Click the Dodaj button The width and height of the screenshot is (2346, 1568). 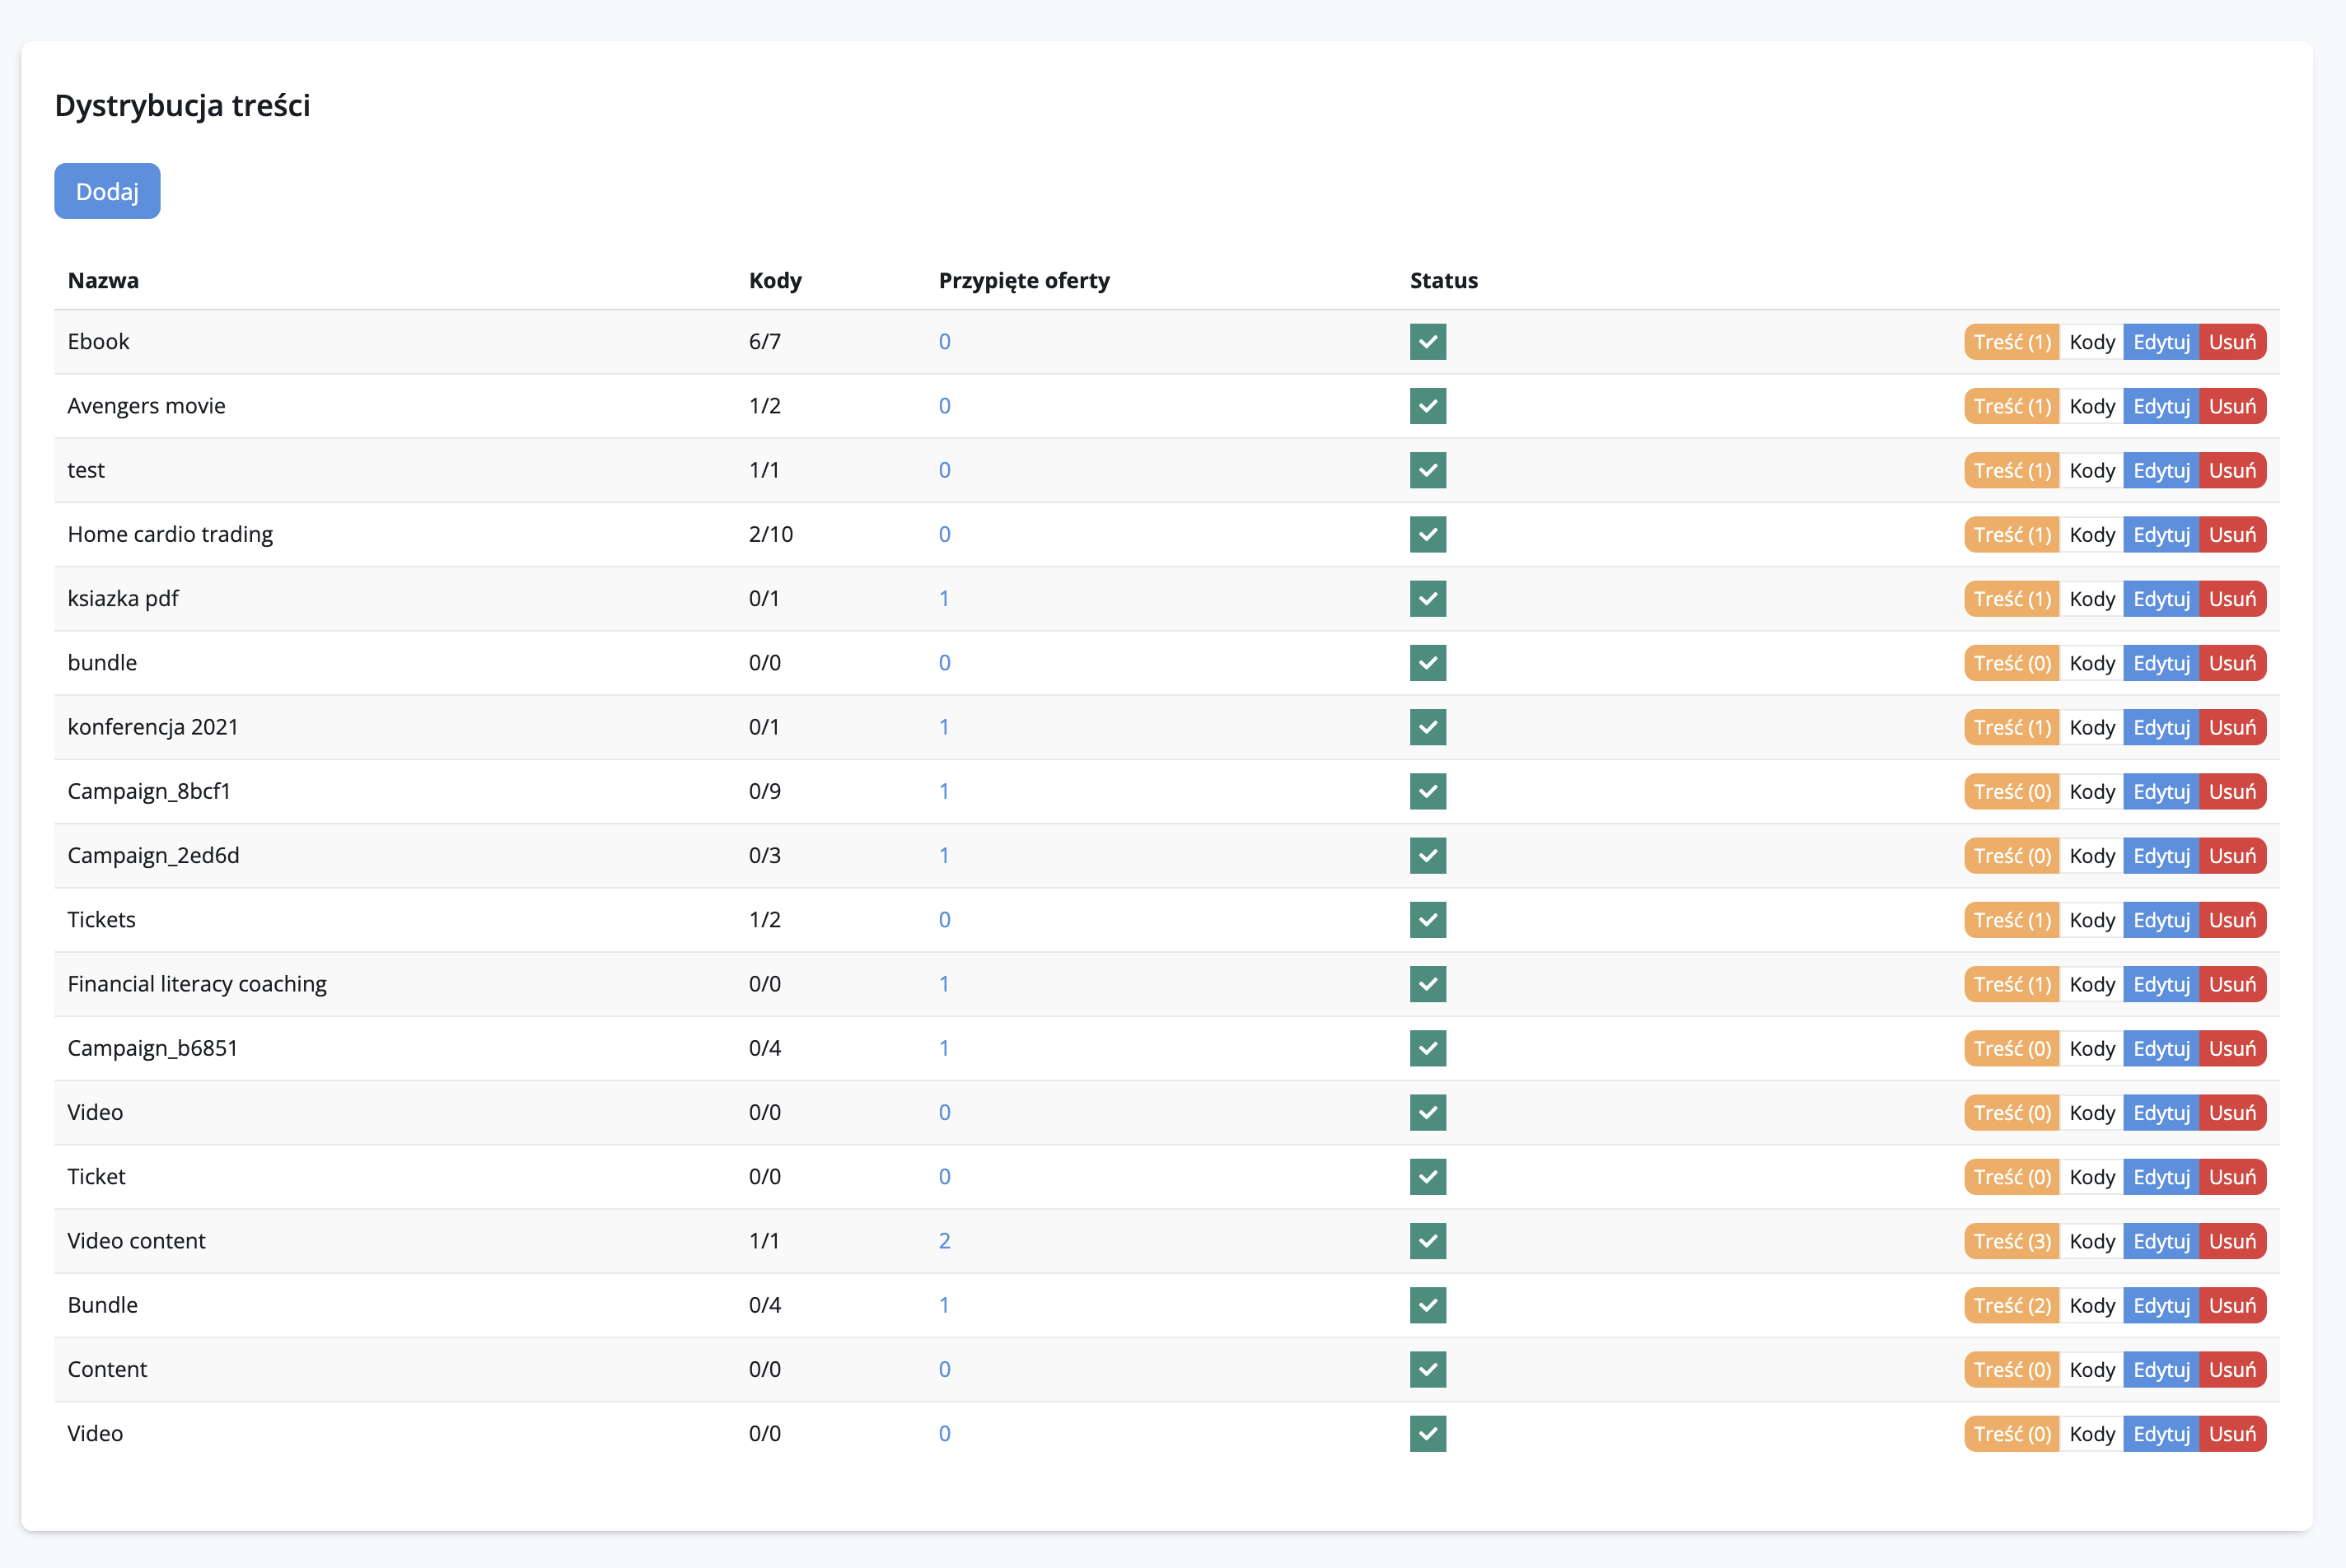pos(107,191)
